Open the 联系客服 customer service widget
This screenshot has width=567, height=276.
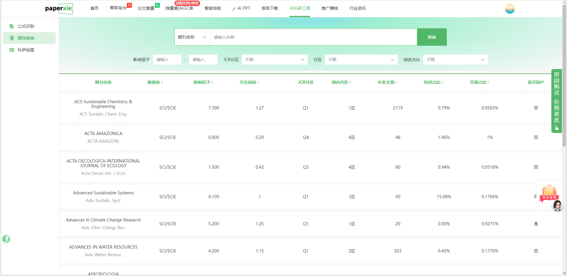(x=549, y=194)
